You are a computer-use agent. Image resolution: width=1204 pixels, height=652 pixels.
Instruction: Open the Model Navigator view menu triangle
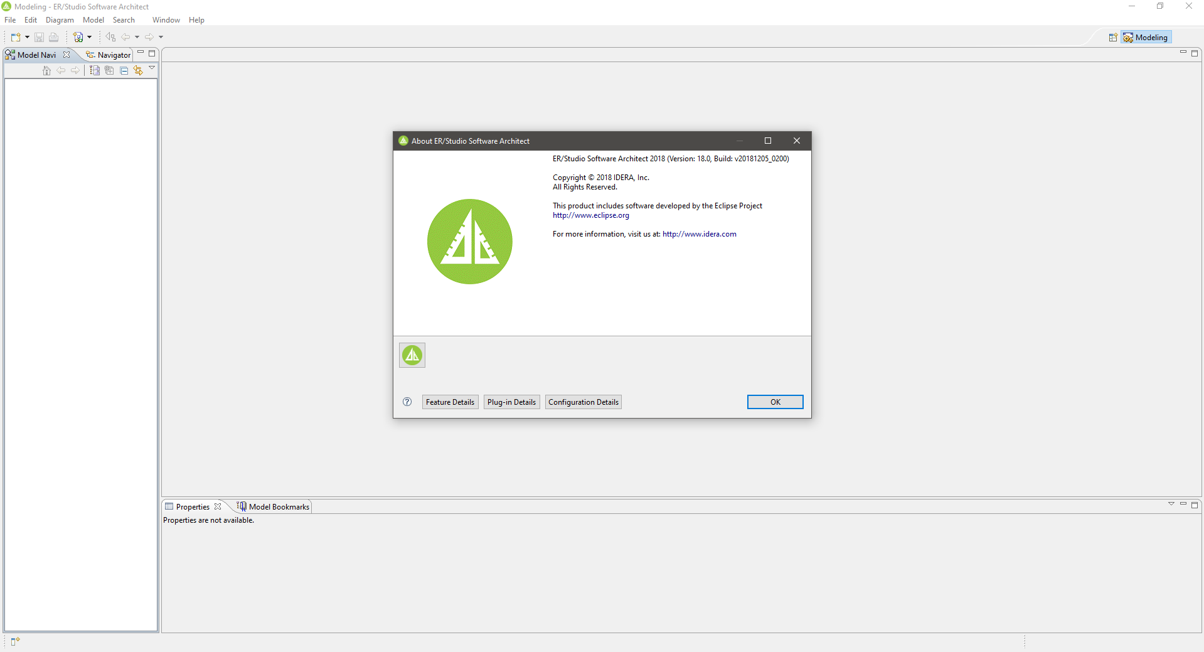click(x=152, y=68)
